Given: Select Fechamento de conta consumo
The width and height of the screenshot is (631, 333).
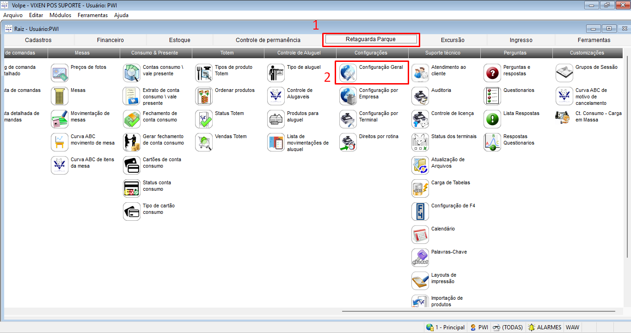Looking at the screenshot, I should (x=131, y=119).
